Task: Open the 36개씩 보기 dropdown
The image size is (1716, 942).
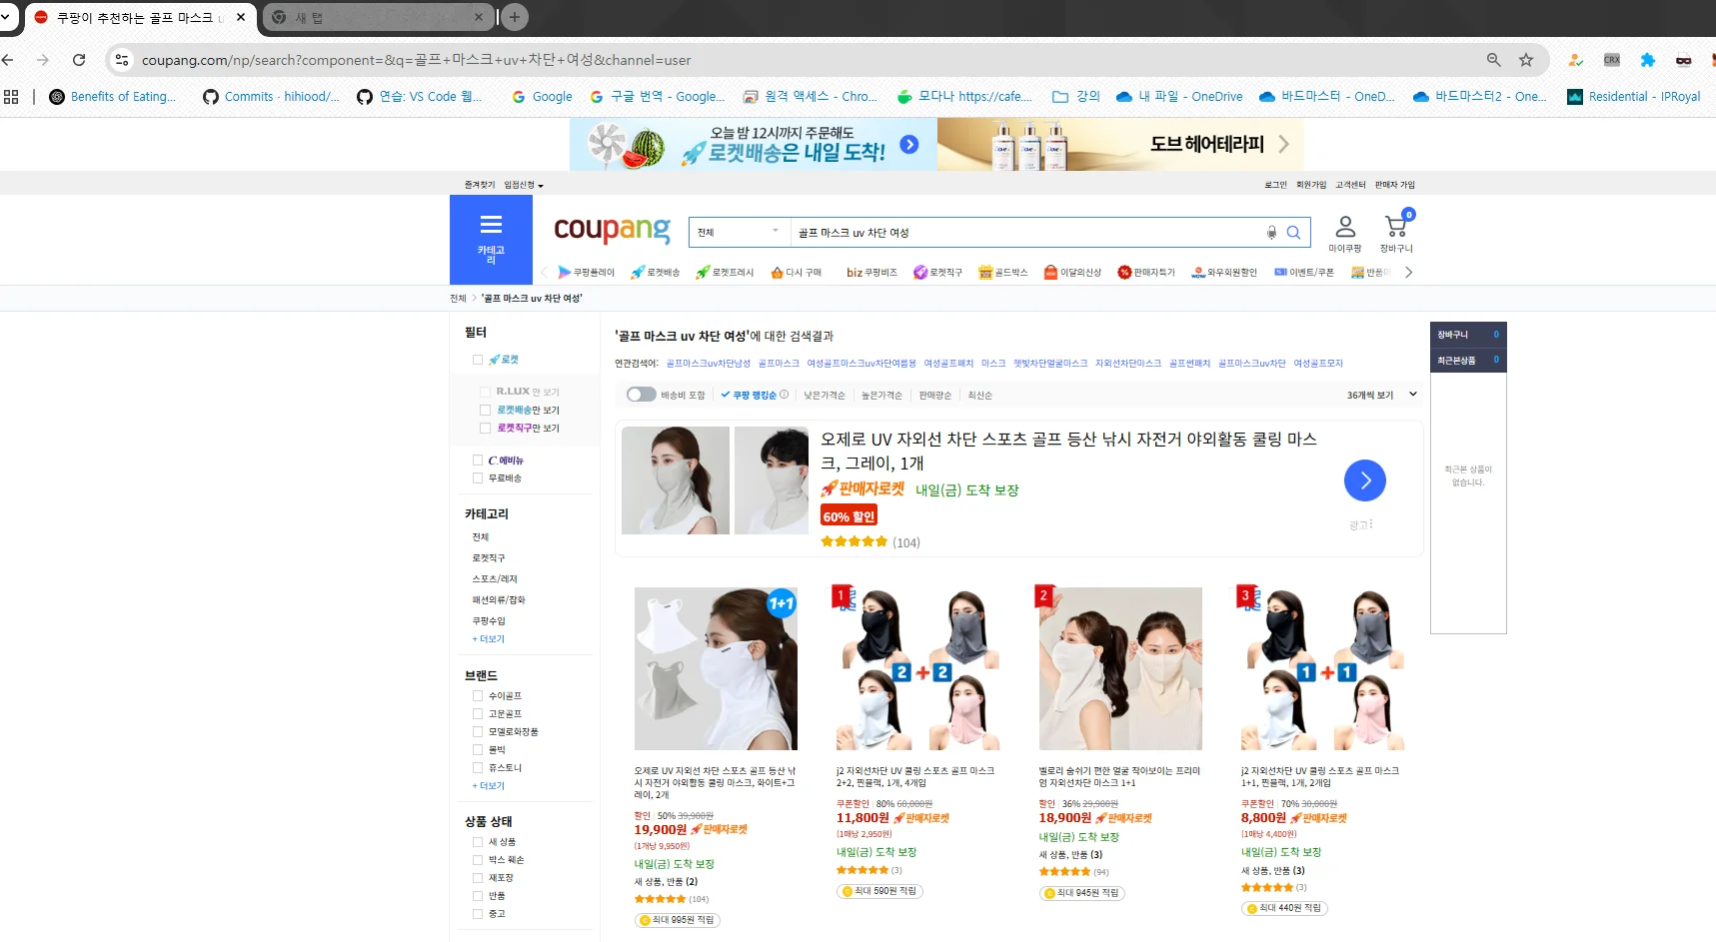Action: [1381, 395]
